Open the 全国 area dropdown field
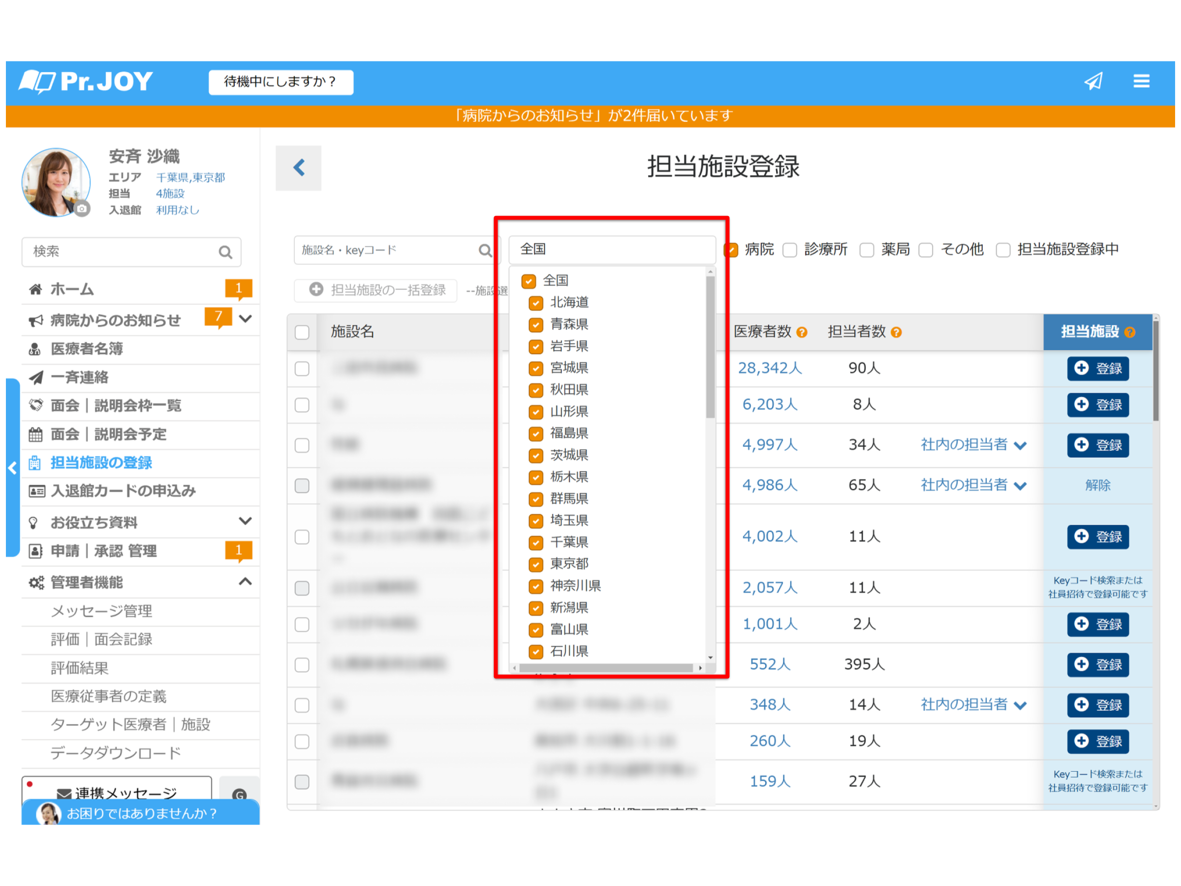This screenshot has height=886, width=1181. click(611, 250)
